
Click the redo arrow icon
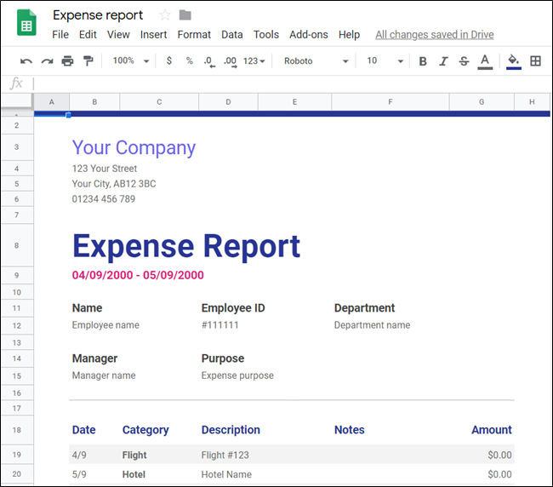[x=47, y=61]
